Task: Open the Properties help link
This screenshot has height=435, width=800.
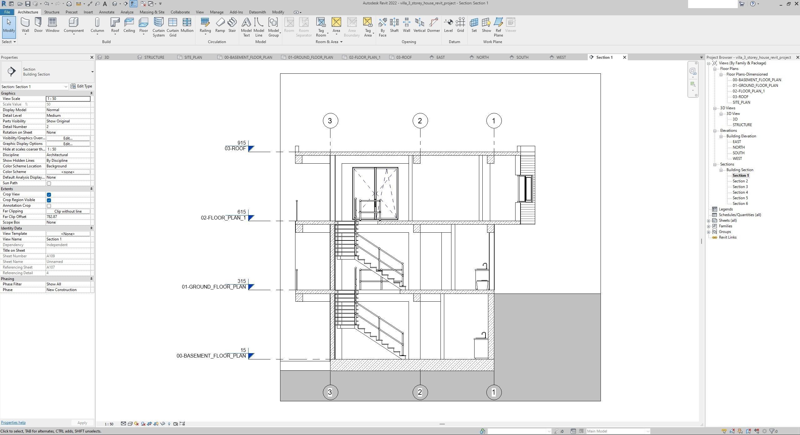Action: (13, 423)
